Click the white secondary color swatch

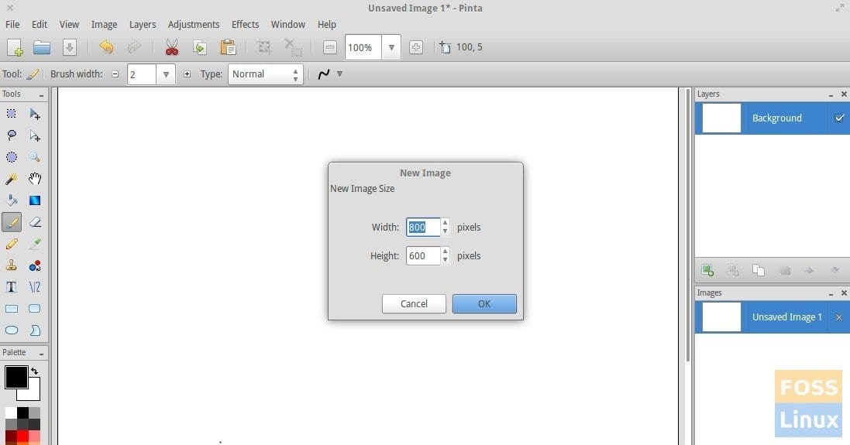click(x=33, y=392)
